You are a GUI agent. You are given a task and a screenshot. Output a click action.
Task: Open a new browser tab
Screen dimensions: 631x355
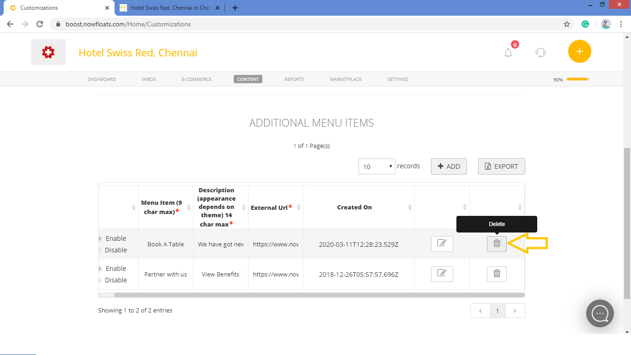point(235,8)
